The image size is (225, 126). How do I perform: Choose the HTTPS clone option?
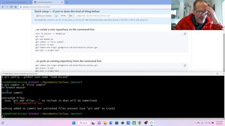point(63,16)
